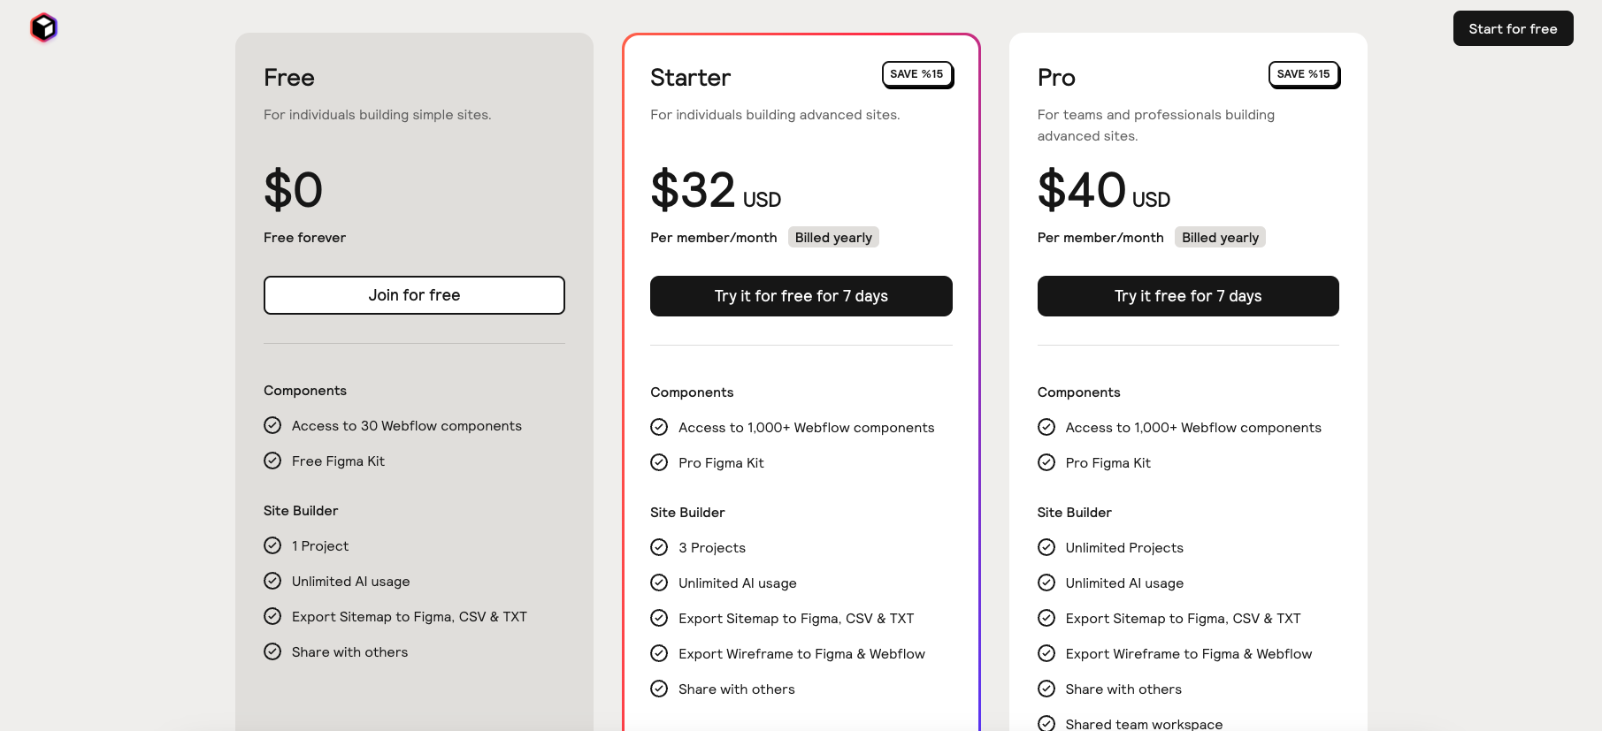Click check icon beside Access to 30 Webflow components
Image resolution: width=1602 pixels, height=731 pixels.
coord(272,425)
